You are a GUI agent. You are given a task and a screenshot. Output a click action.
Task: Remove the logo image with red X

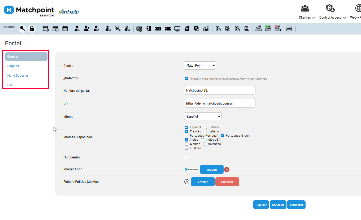pyautogui.click(x=227, y=170)
